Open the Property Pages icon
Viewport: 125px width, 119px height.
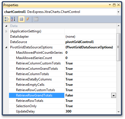[36, 19]
